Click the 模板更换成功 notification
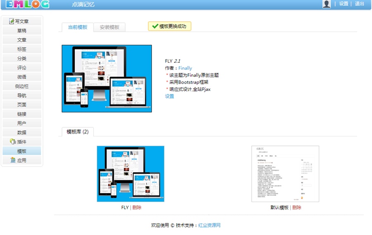The width and height of the screenshot is (372, 235). pos(169,26)
